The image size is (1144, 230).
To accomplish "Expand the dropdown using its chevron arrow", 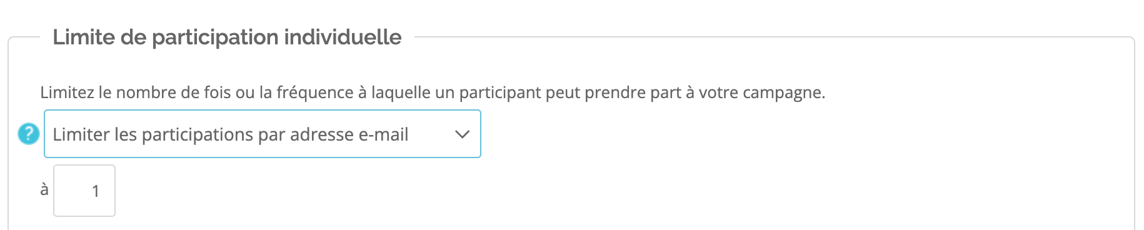I will pyautogui.click(x=463, y=134).
